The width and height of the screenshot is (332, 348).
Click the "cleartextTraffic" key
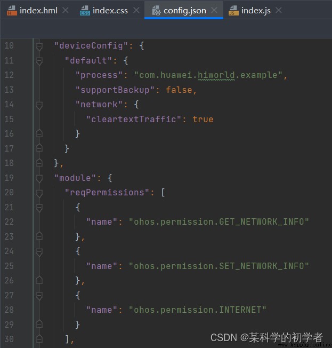tap(134, 119)
